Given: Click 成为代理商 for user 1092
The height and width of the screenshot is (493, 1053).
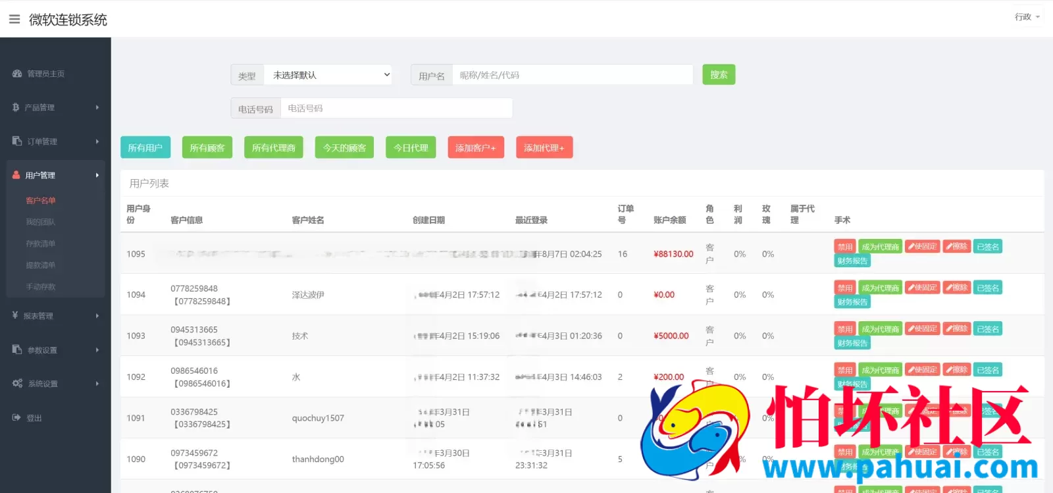Looking at the screenshot, I should point(880,370).
